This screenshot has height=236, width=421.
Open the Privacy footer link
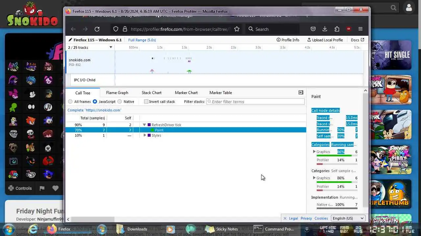[306, 218]
